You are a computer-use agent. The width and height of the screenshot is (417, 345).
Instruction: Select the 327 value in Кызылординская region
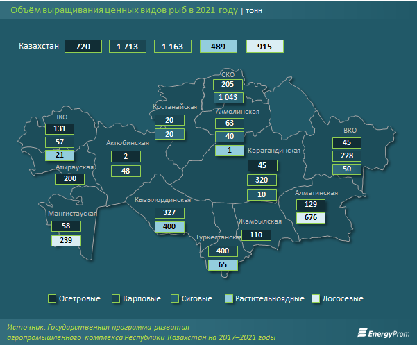169,212
